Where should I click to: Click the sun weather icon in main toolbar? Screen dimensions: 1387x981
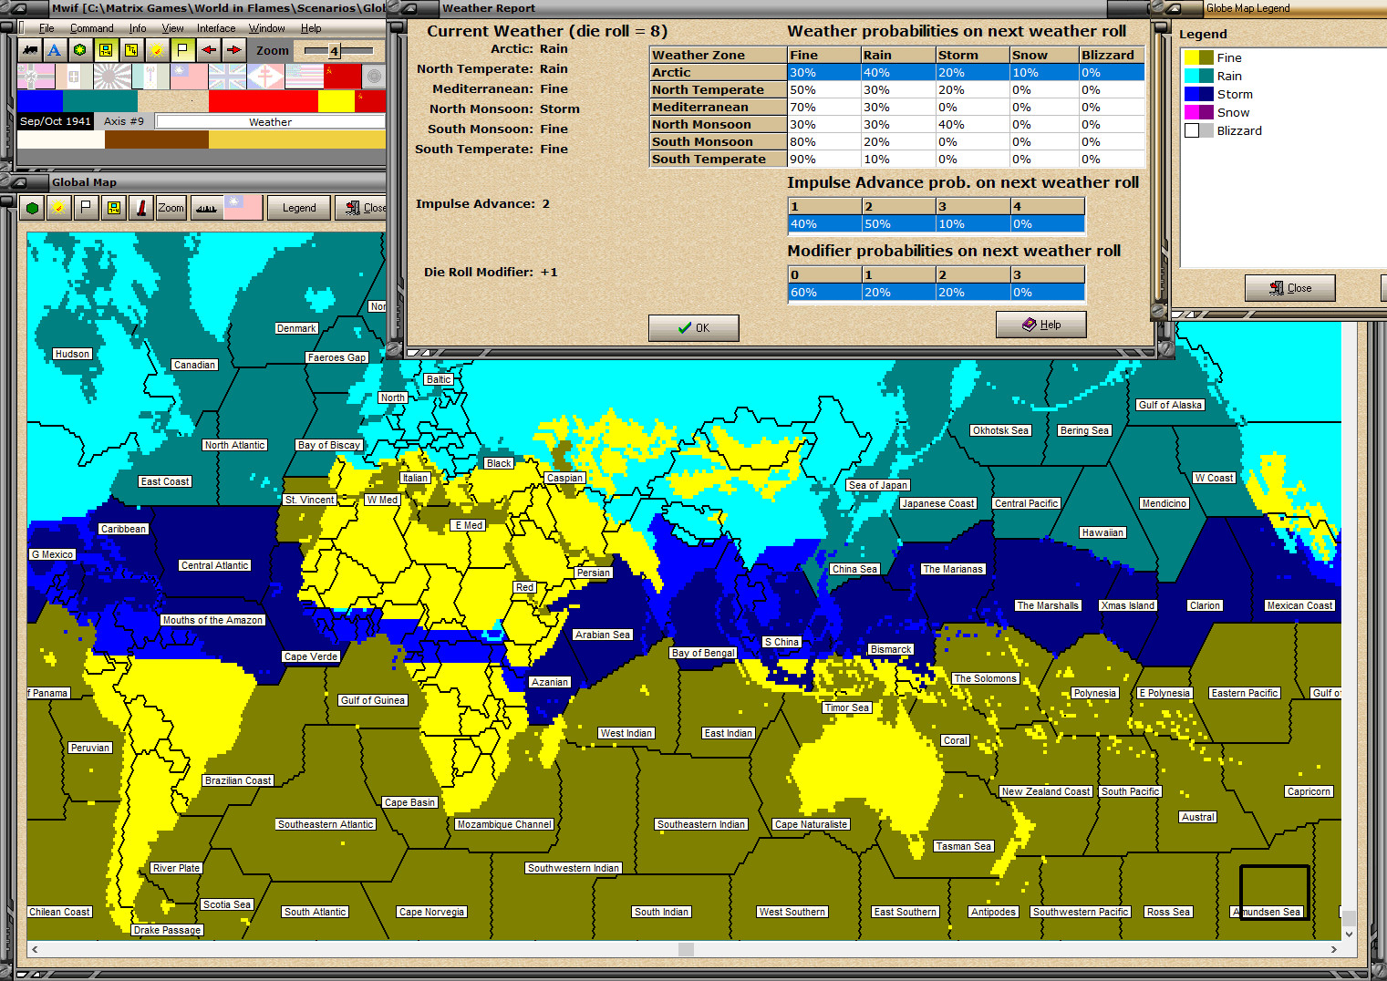157,50
